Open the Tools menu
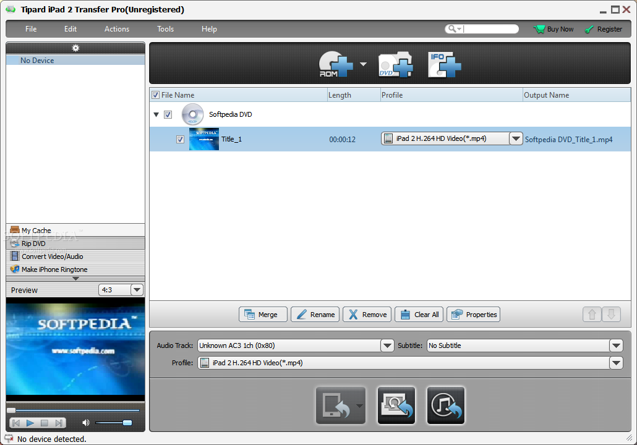Screen dimensions: 637x445 pos(165,29)
